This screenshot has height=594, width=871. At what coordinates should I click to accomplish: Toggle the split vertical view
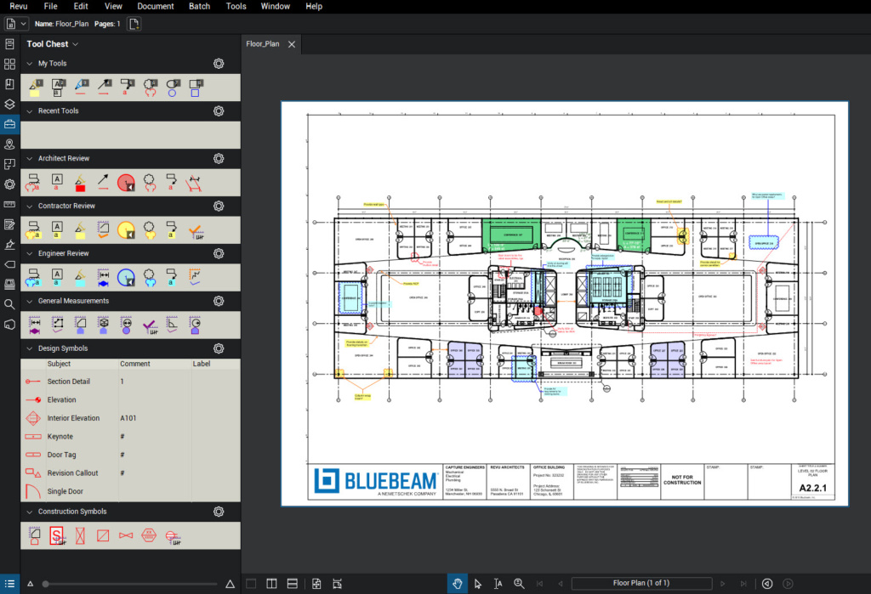(271, 583)
